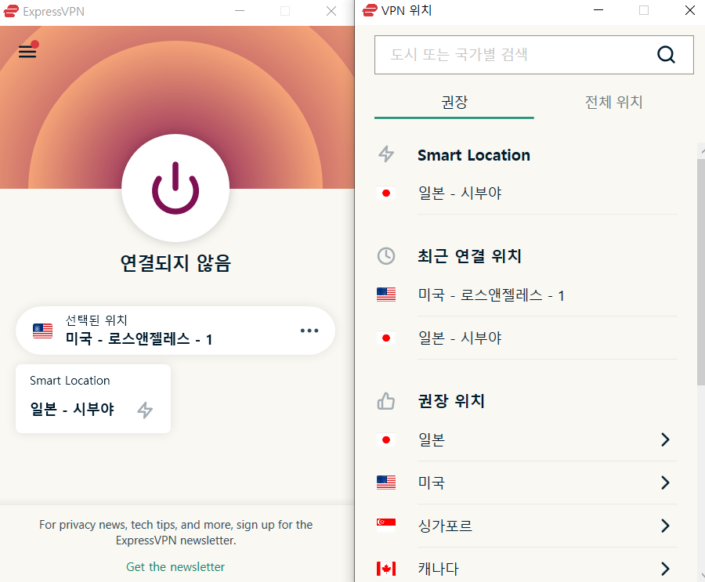Connect to Smart Location 일본 - 시부야 card

click(93, 399)
